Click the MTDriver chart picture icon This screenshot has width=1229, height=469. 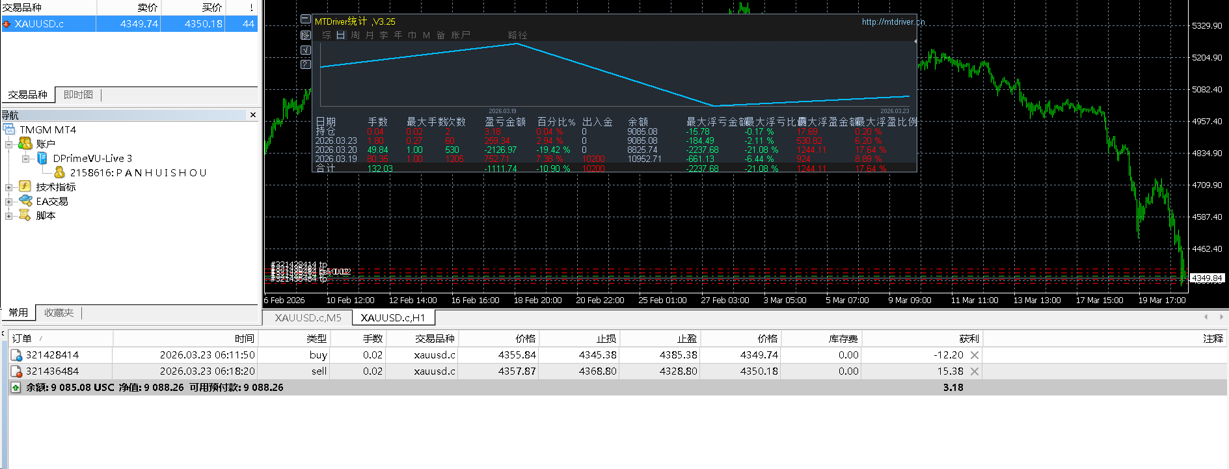[x=306, y=35]
